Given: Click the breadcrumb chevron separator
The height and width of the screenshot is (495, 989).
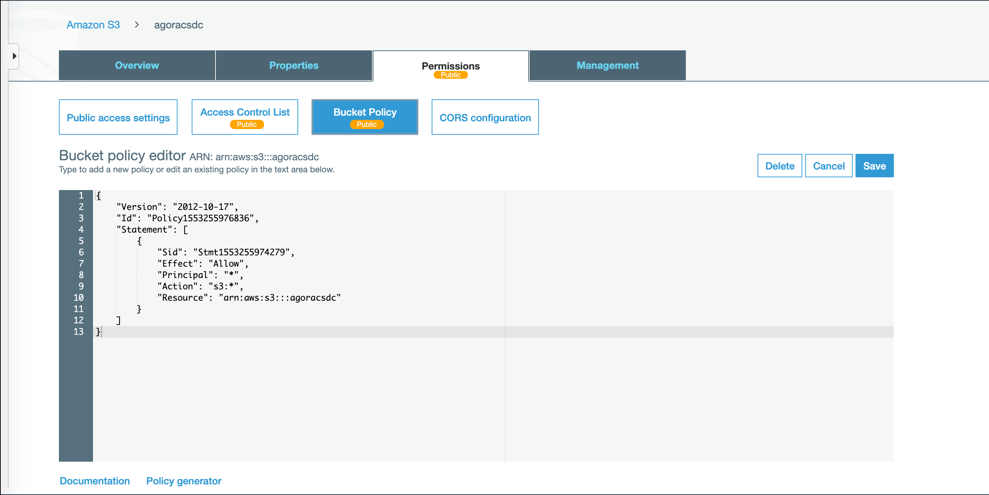Looking at the screenshot, I should pyautogui.click(x=137, y=25).
